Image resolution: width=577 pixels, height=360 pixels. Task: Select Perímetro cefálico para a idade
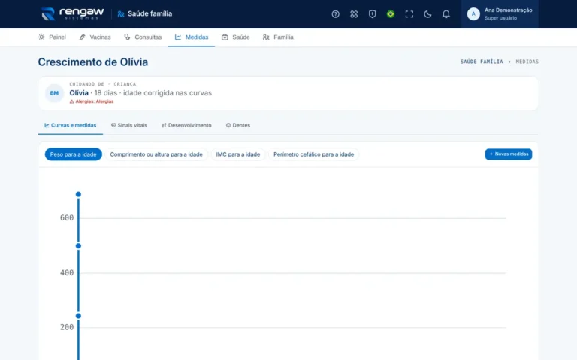point(313,154)
